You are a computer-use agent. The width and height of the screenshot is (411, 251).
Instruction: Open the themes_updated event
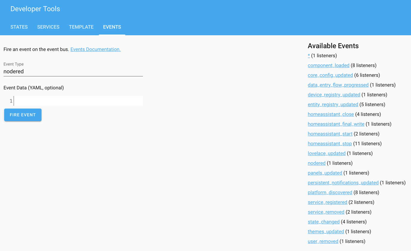326,231
